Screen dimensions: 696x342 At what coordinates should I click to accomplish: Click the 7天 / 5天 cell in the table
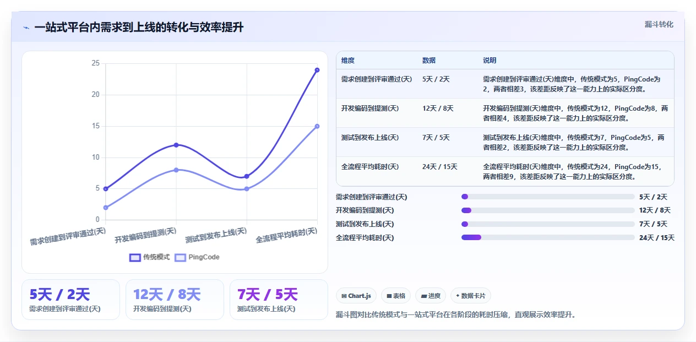pyautogui.click(x=436, y=138)
